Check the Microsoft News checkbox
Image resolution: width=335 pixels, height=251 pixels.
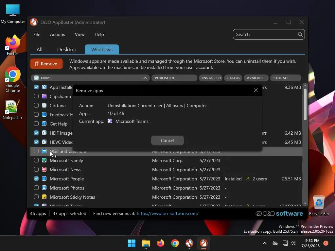click(36, 170)
